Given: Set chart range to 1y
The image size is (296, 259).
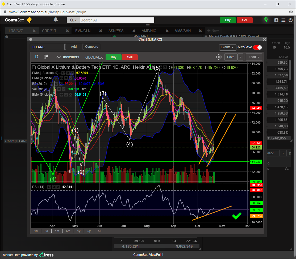Looking at the screenshot, I should [x=79, y=231].
